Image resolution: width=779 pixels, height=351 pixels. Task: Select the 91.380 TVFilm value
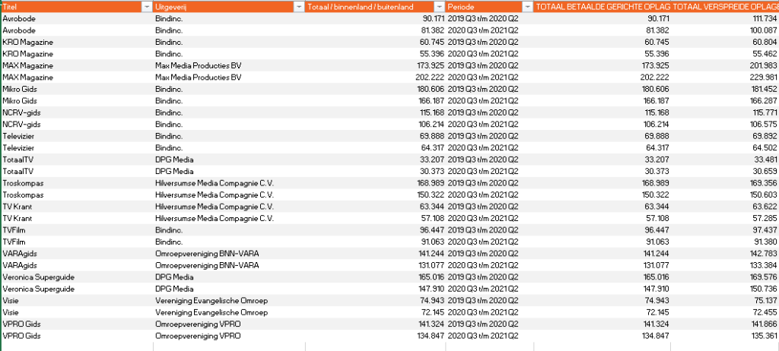(x=725, y=242)
